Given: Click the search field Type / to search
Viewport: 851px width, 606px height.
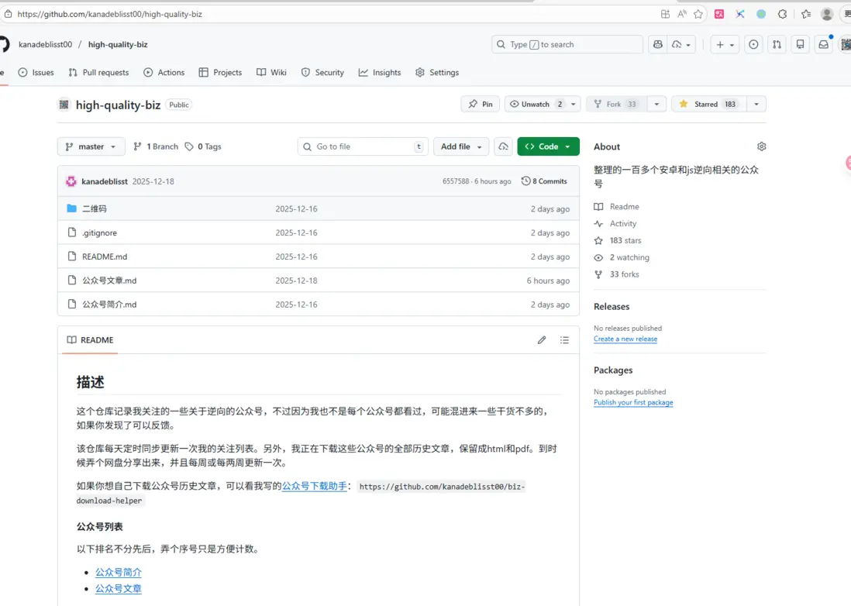Looking at the screenshot, I should [567, 44].
